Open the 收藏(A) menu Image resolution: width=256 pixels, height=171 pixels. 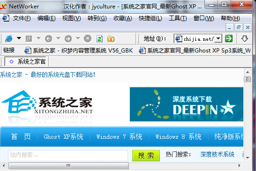coord(123,18)
